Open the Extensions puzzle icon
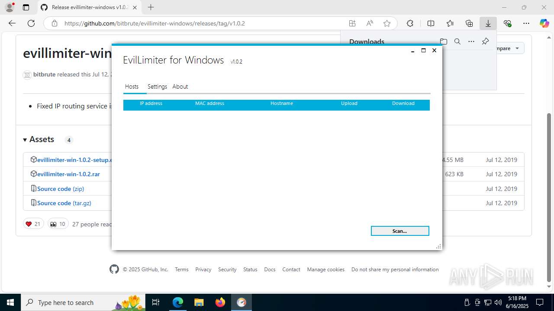 [410, 23]
